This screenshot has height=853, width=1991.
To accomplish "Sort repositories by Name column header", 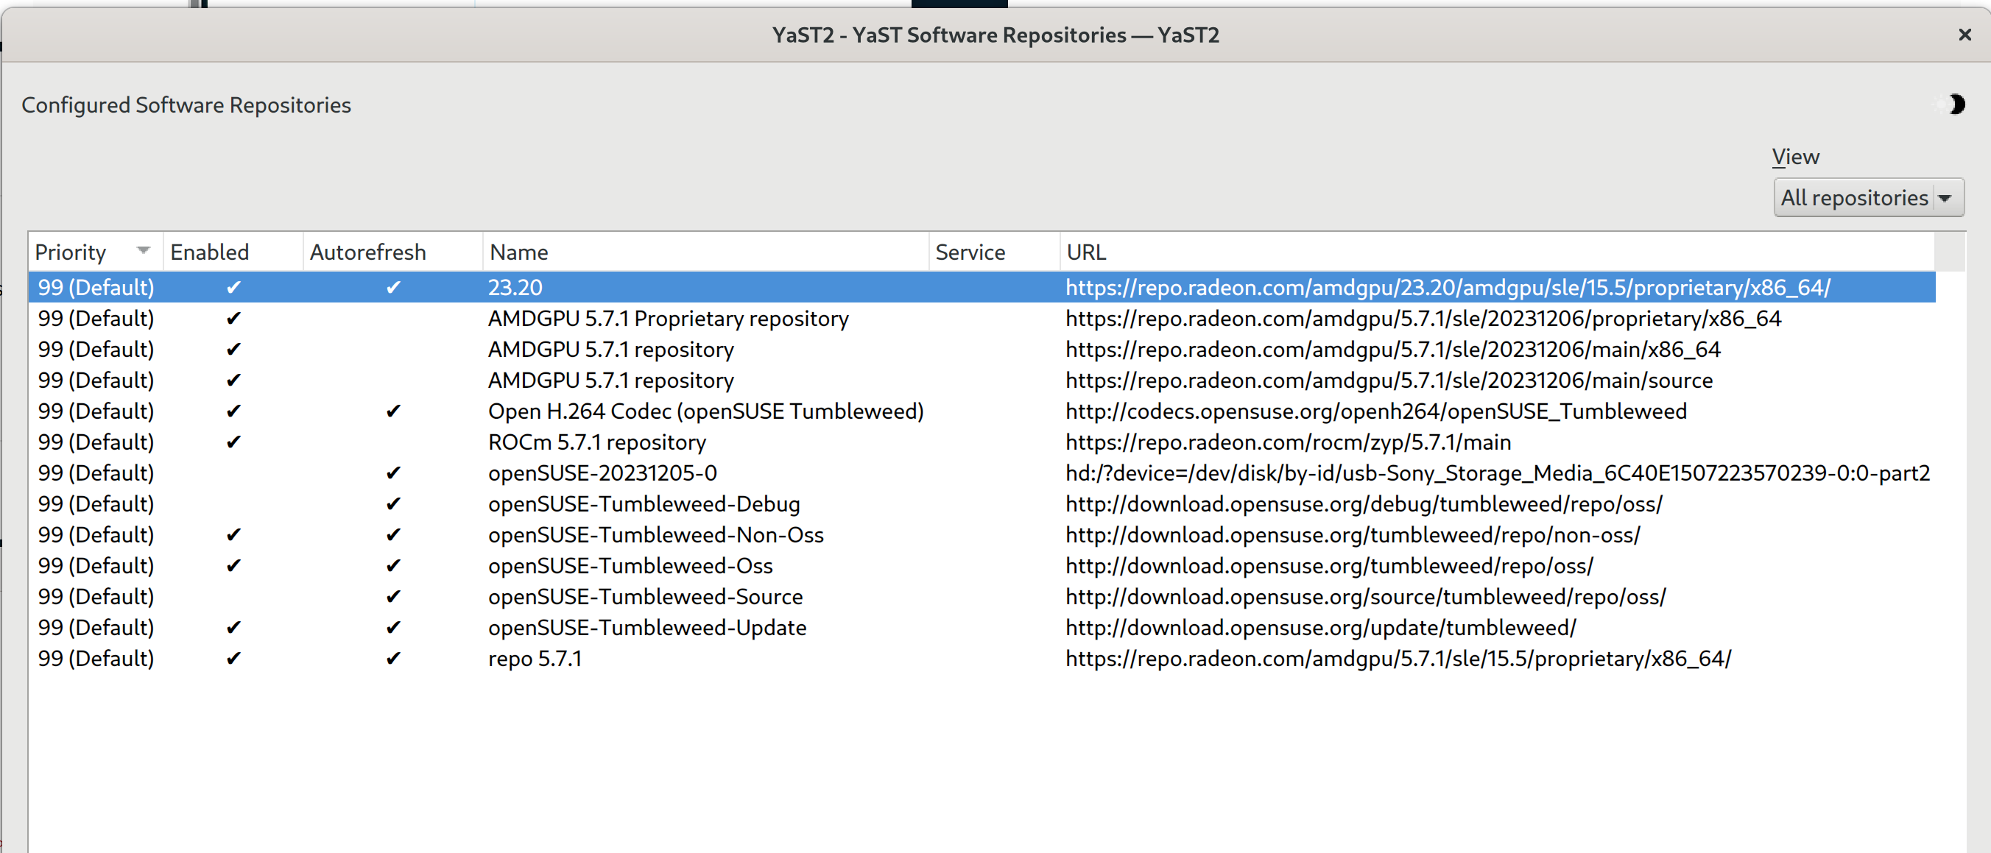I will 519,252.
